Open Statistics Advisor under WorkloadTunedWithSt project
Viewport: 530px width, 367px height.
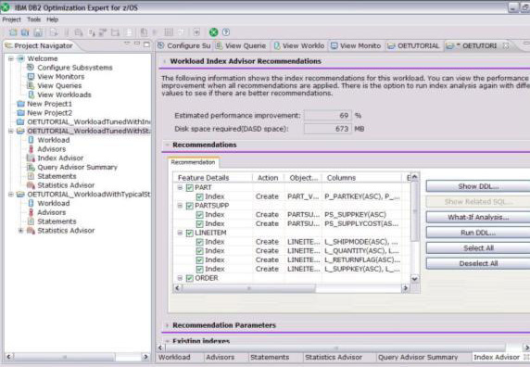(x=66, y=185)
